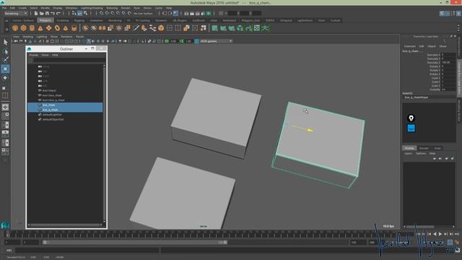The image size is (462, 260).
Task: Open the shelf options gear at left of shelf
Action: [6, 29]
